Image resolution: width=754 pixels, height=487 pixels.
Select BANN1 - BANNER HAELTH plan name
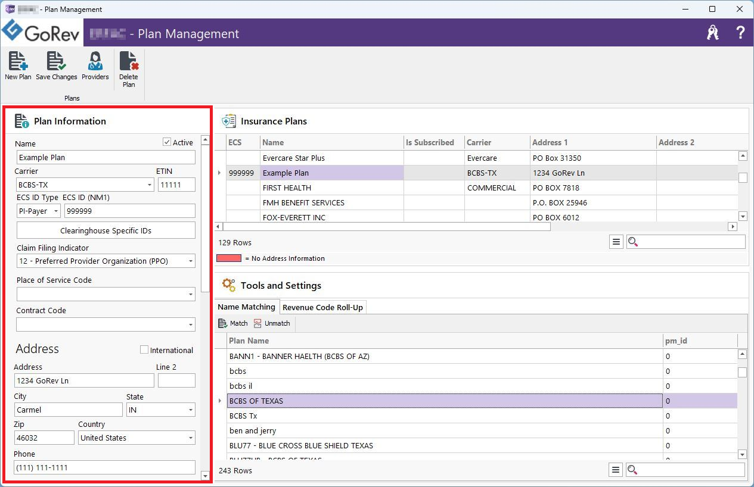pos(299,356)
